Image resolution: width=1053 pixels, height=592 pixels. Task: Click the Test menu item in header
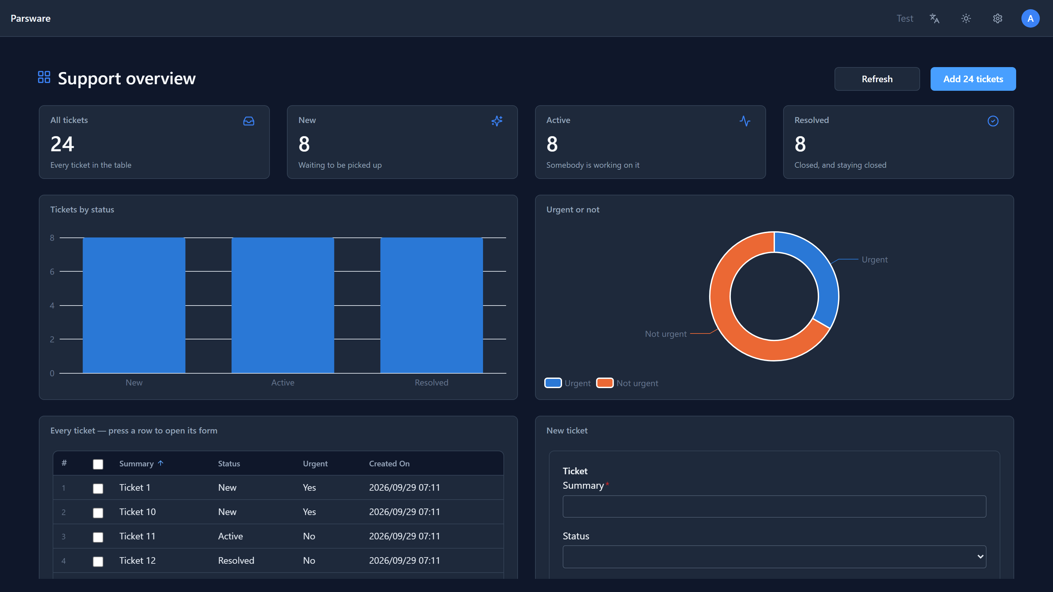[905, 18]
